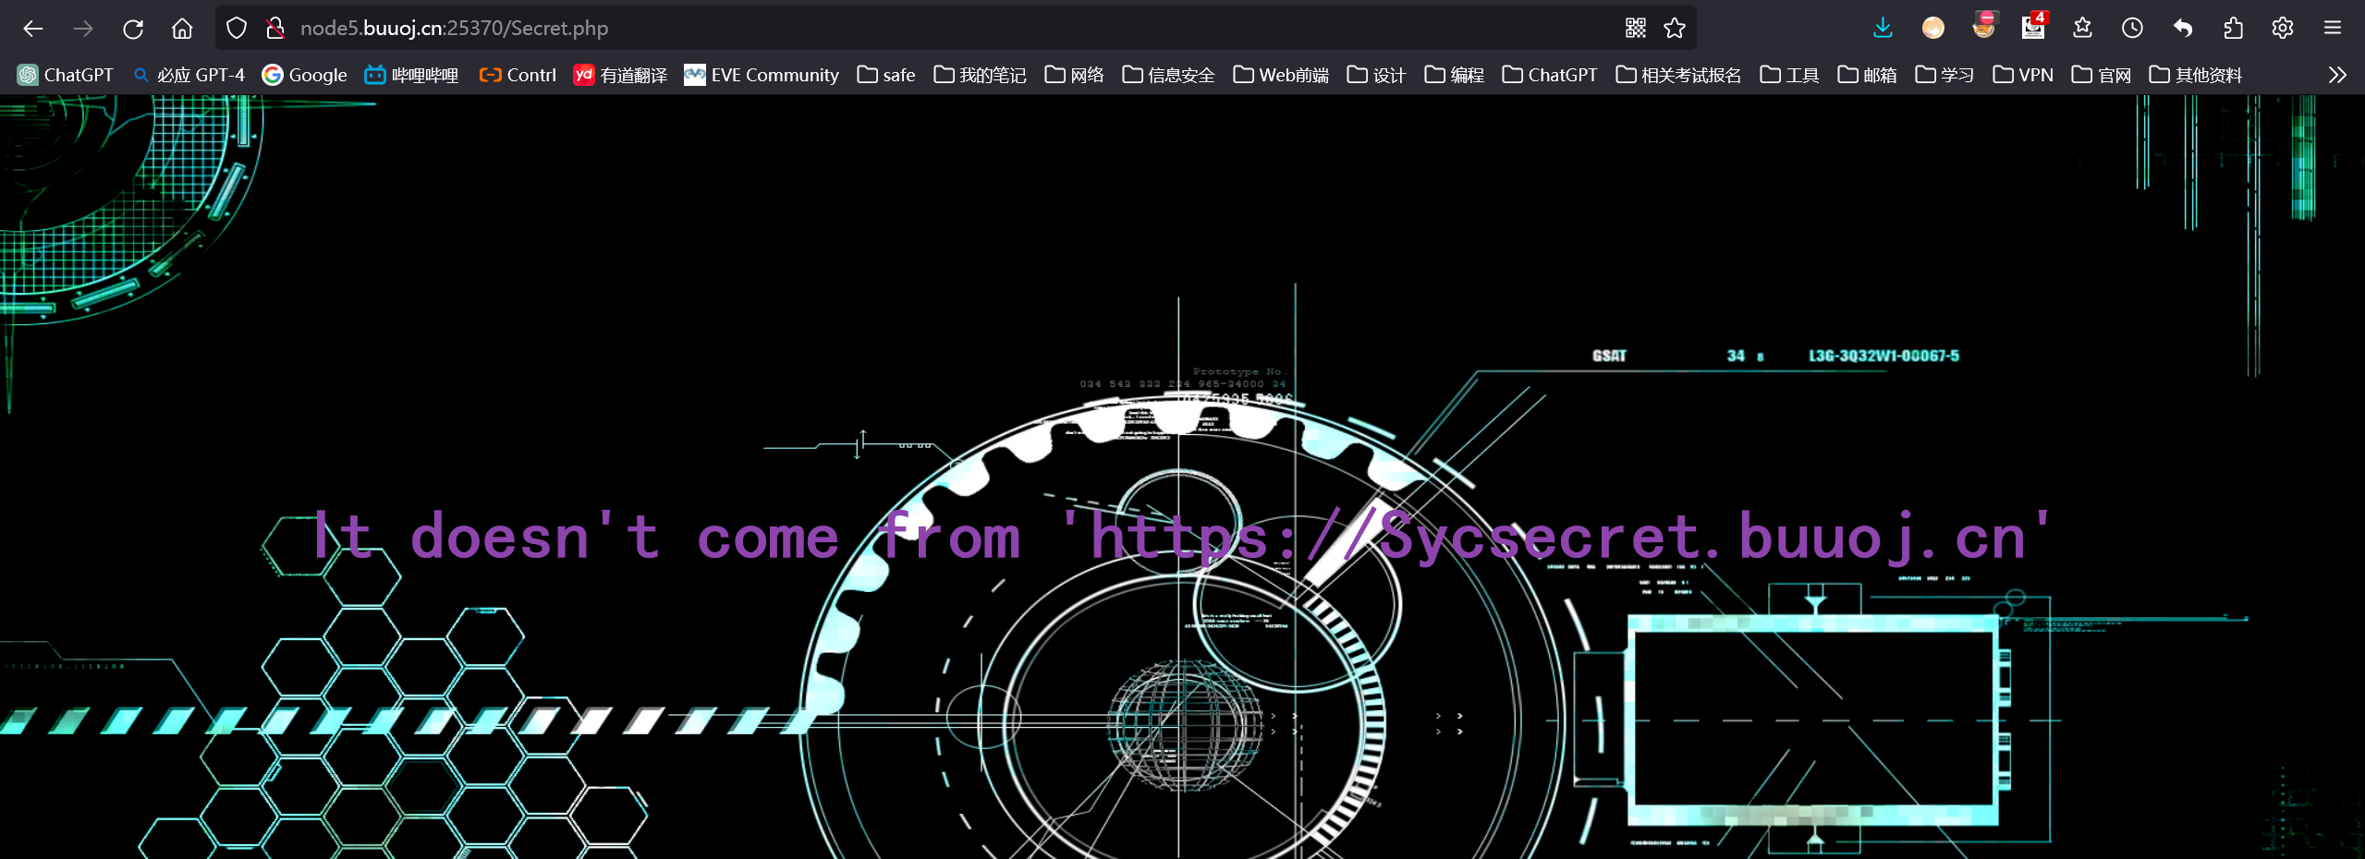Expand the 信息安全 bookmark folder

(x=1168, y=75)
